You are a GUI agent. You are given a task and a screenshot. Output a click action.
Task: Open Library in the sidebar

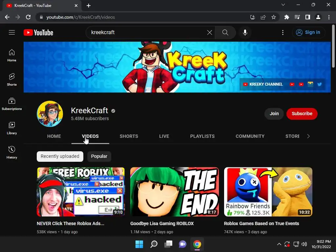click(12, 128)
